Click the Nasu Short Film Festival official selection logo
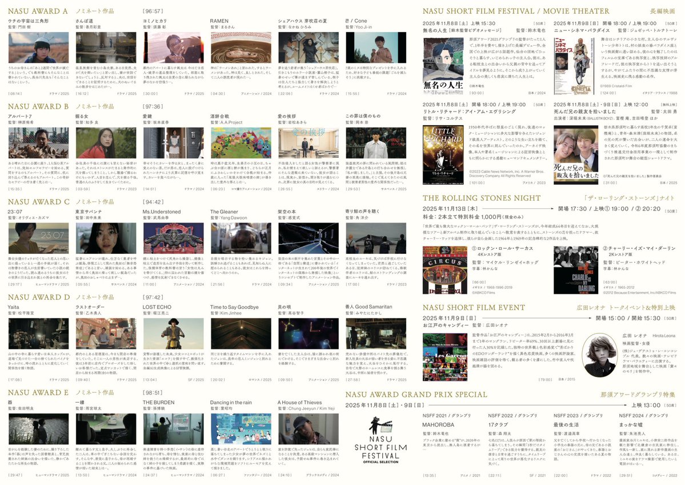The width and height of the screenshot is (685, 485). coord(380,439)
